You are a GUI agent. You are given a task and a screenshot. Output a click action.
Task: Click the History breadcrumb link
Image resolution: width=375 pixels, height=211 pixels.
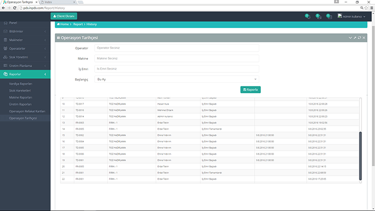[92, 24]
